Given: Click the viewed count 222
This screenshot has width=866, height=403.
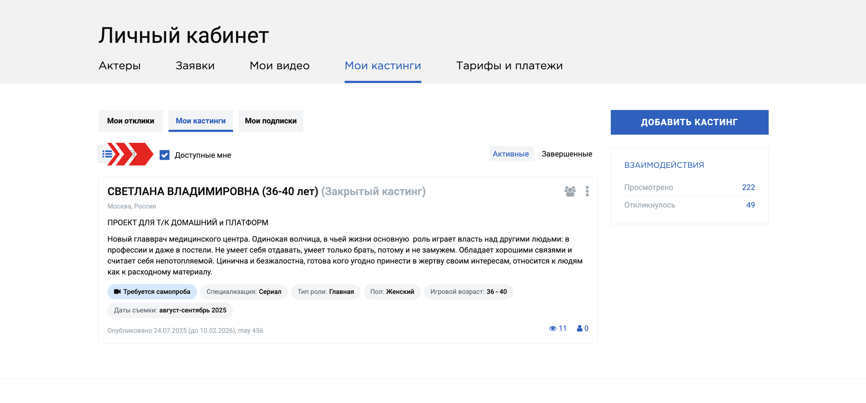Looking at the screenshot, I should 748,188.
